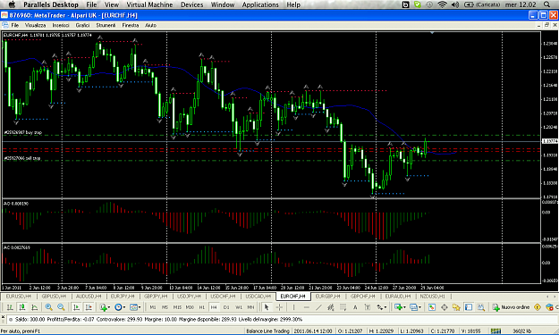Switch to the GBPUSD,H4 chart tab
This screenshot has width=559, height=335.
coord(55,297)
